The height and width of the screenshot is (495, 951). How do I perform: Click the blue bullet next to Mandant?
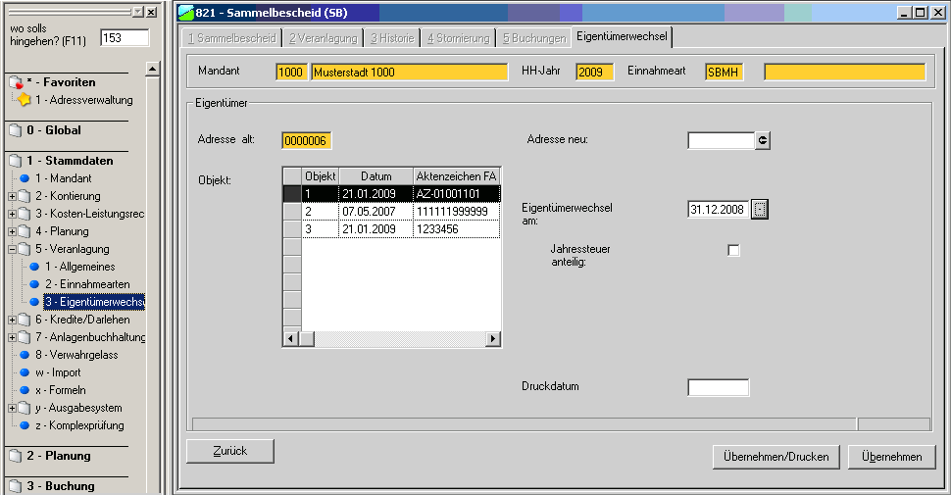(25, 178)
